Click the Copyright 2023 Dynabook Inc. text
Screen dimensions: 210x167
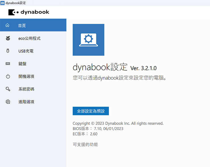pos(118,123)
